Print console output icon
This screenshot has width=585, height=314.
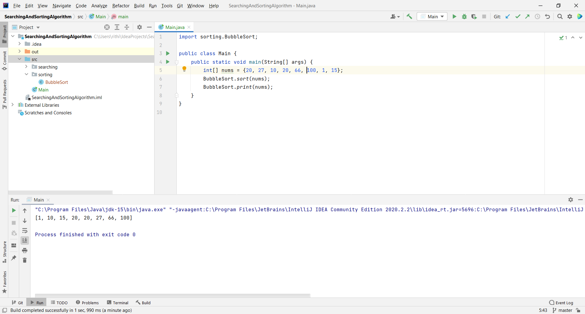(25, 250)
